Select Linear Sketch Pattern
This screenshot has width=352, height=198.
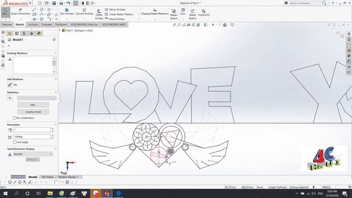pyautogui.click(x=119, y=14)
